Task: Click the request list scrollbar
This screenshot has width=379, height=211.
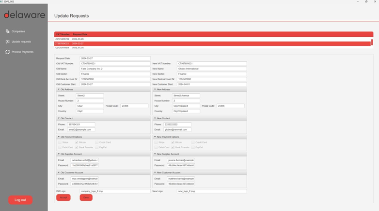Action: (x=372, y=42)
